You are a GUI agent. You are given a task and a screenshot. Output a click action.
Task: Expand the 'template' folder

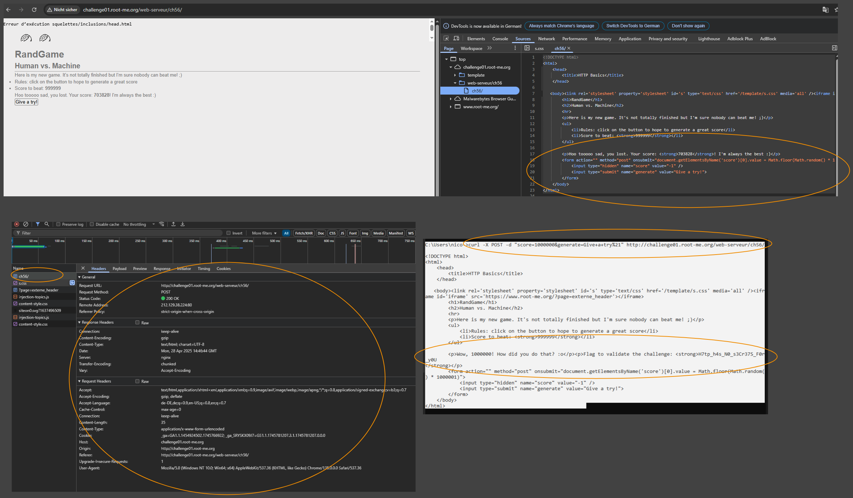point(455,75)
